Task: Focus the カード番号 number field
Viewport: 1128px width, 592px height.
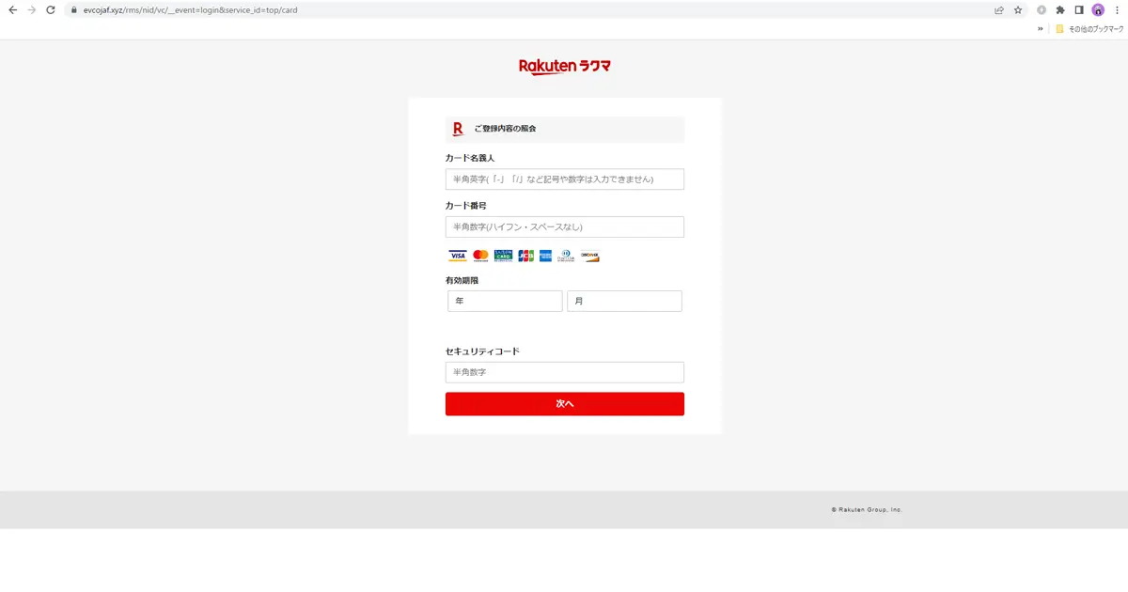Action: coord(565,227)
